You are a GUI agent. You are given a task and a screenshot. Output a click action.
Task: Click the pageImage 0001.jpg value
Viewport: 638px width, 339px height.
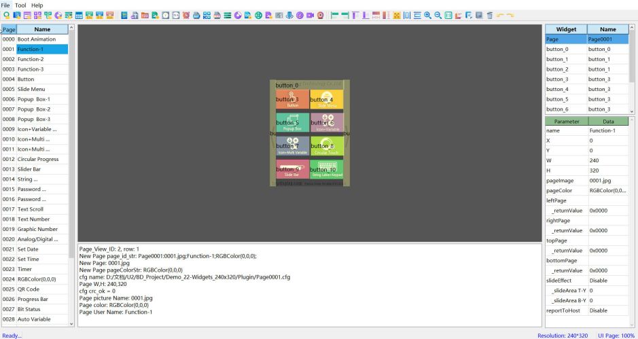point(608,180)
